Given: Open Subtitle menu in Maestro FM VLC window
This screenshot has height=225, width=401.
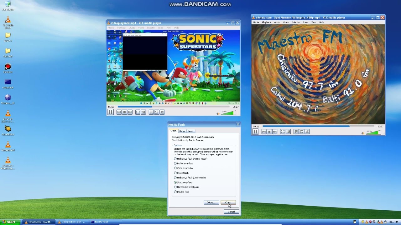Looking at the screenshot, I should click(x=296, y=22).
